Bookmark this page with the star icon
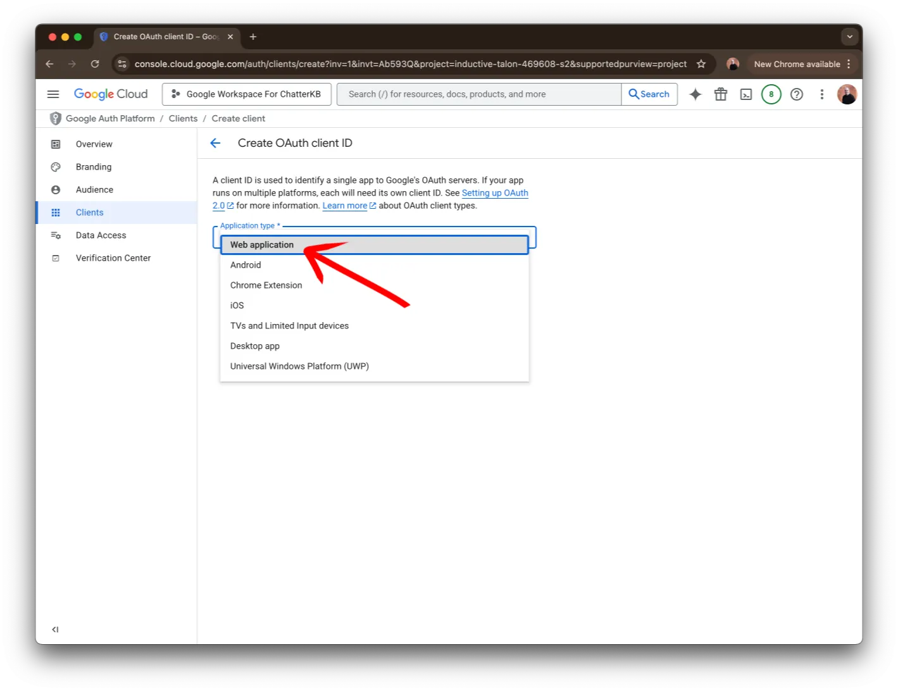Image resolution: width=898 pixels, height=691 pixels. 701,64
